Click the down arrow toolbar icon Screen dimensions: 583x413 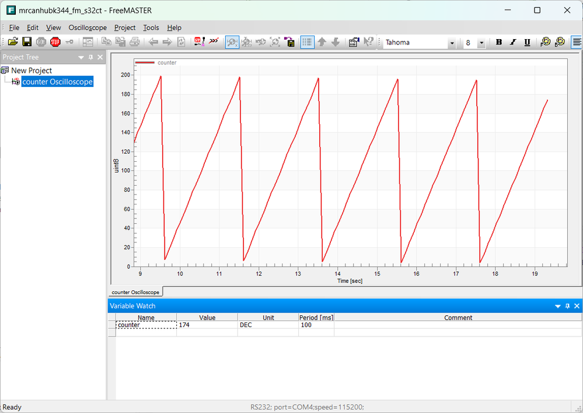point(336,42)
